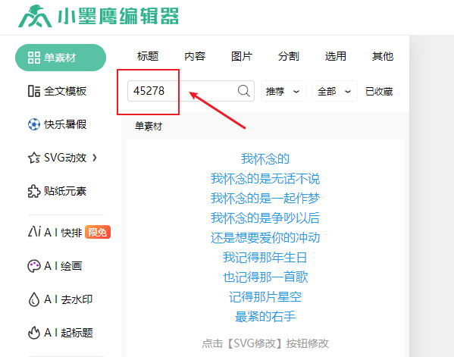Viewport: 454px width, 357px height.
Task: Click the 单素材 heading above the results
Action: point(149,127)
